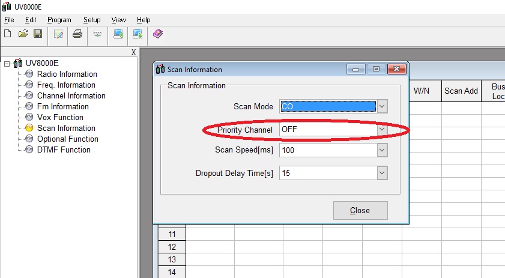This screenshot has height=278, width=505.
Task: Select Fm Information in tree
Action: 63,107
